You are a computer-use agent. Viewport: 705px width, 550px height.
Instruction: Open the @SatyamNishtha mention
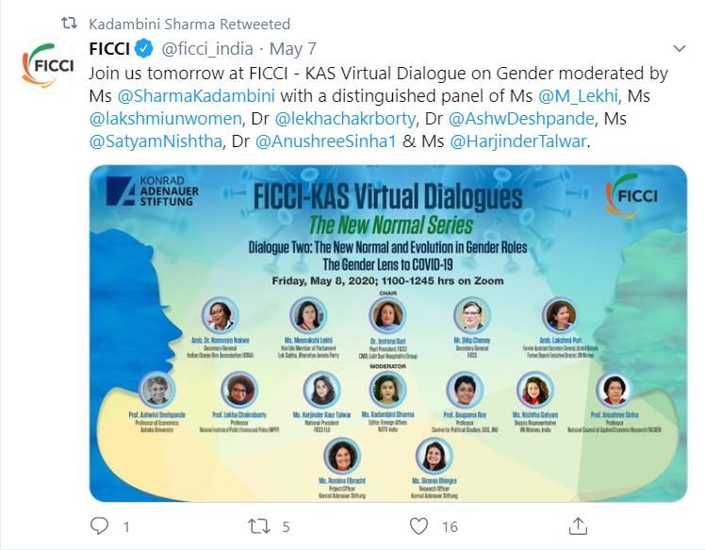(x=156, y=142)
